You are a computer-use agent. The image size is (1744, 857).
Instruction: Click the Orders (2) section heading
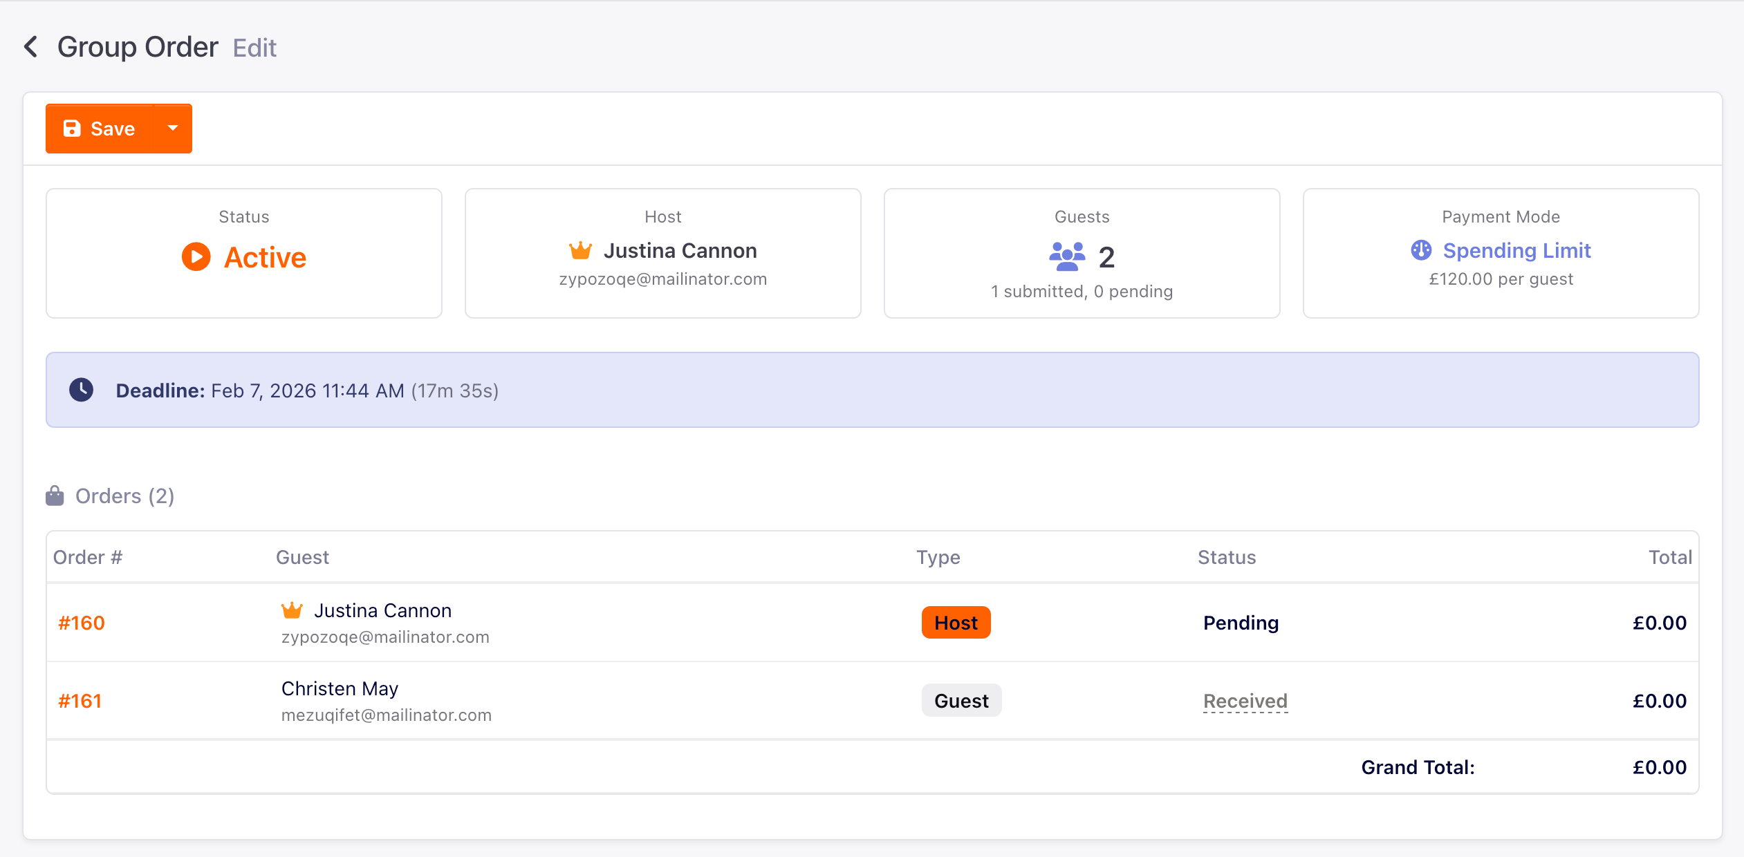click(x=124, y=496)
